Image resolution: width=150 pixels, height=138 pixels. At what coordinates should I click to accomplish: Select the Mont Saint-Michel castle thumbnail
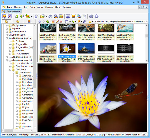pos(86,48)
